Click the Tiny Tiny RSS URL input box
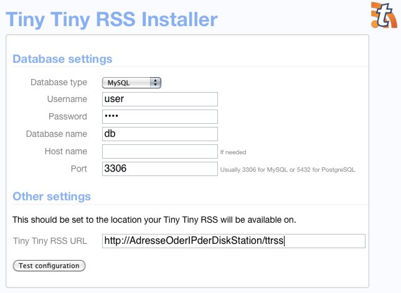 click(233, 241)
